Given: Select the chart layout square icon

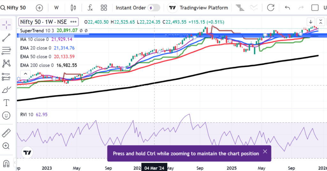Looking at the screenshot, I should pos(315,8).
